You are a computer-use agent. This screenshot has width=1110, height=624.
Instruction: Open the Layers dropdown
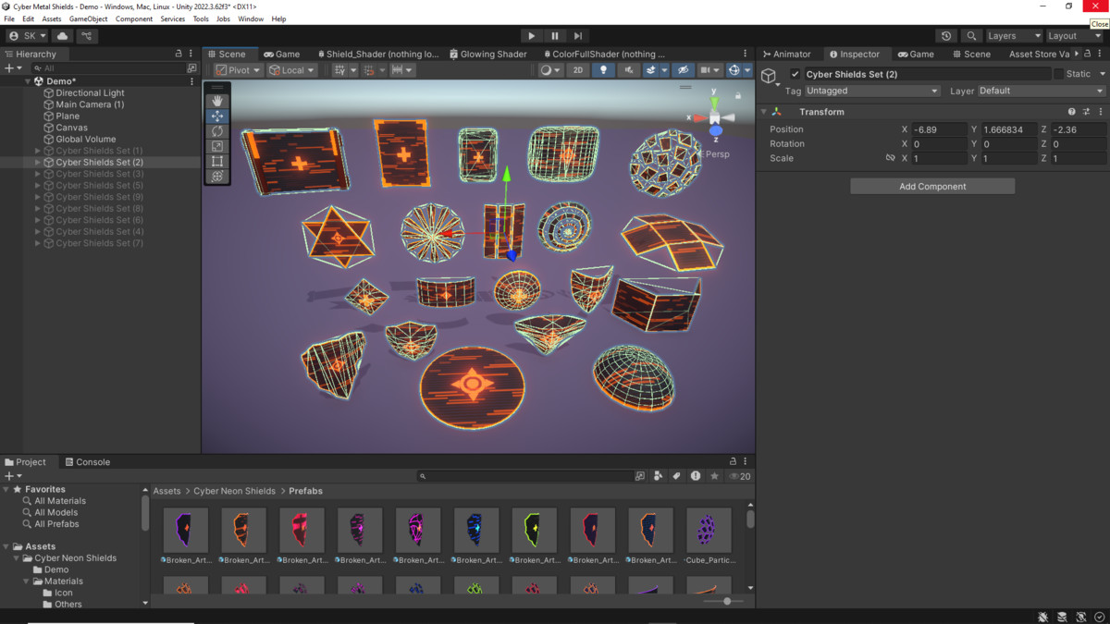click(x=1012, y=35)
